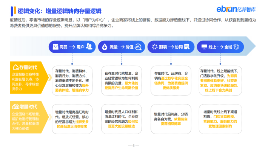Click the card text 提供更多的商品满足消费需求
The height and width of the screenshot is (151, 268).
pos(72,124)
